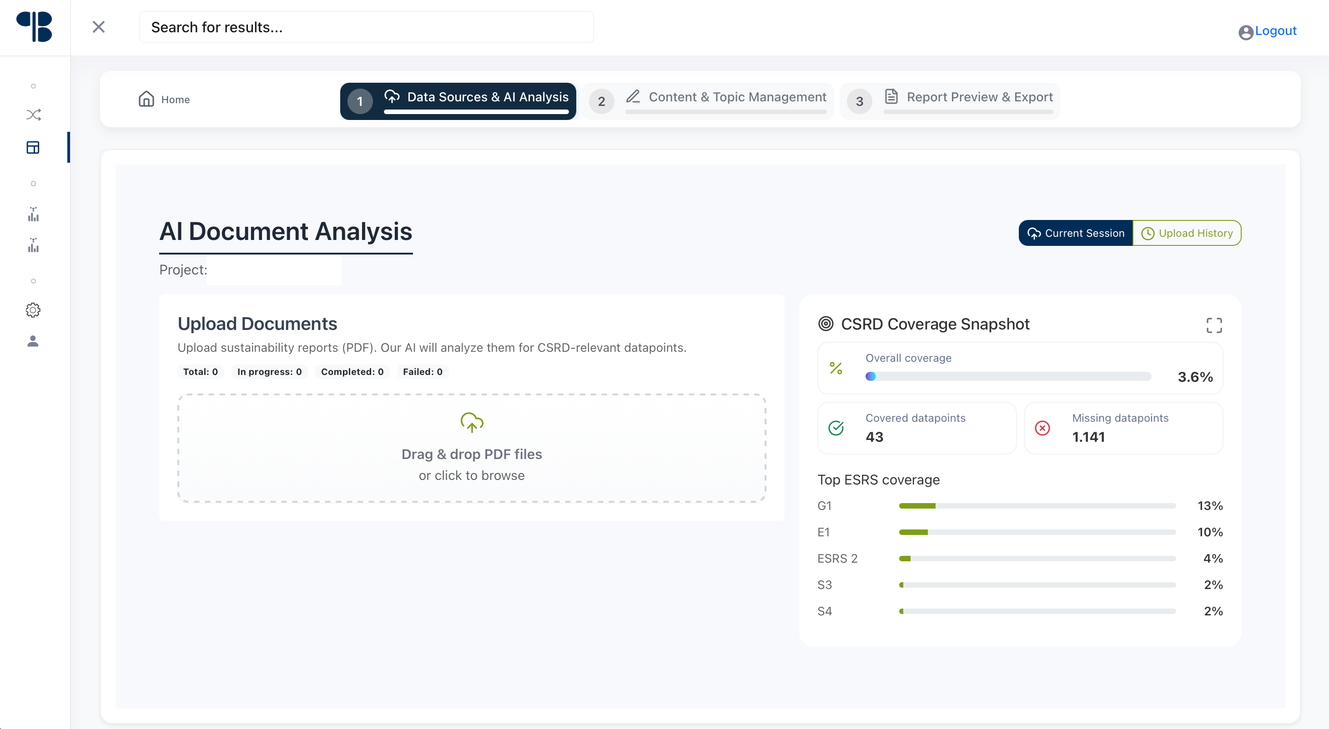Click the upload cloud icon in dropzone
1329x729 pixels.
tap(472, 422)
